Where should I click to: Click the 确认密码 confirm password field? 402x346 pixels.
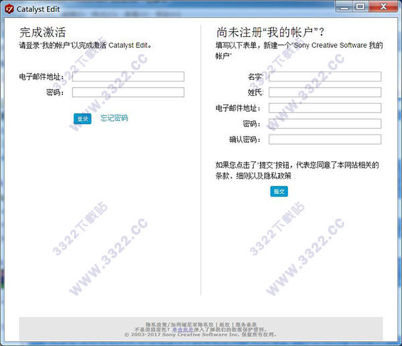[x=325, y=140]
